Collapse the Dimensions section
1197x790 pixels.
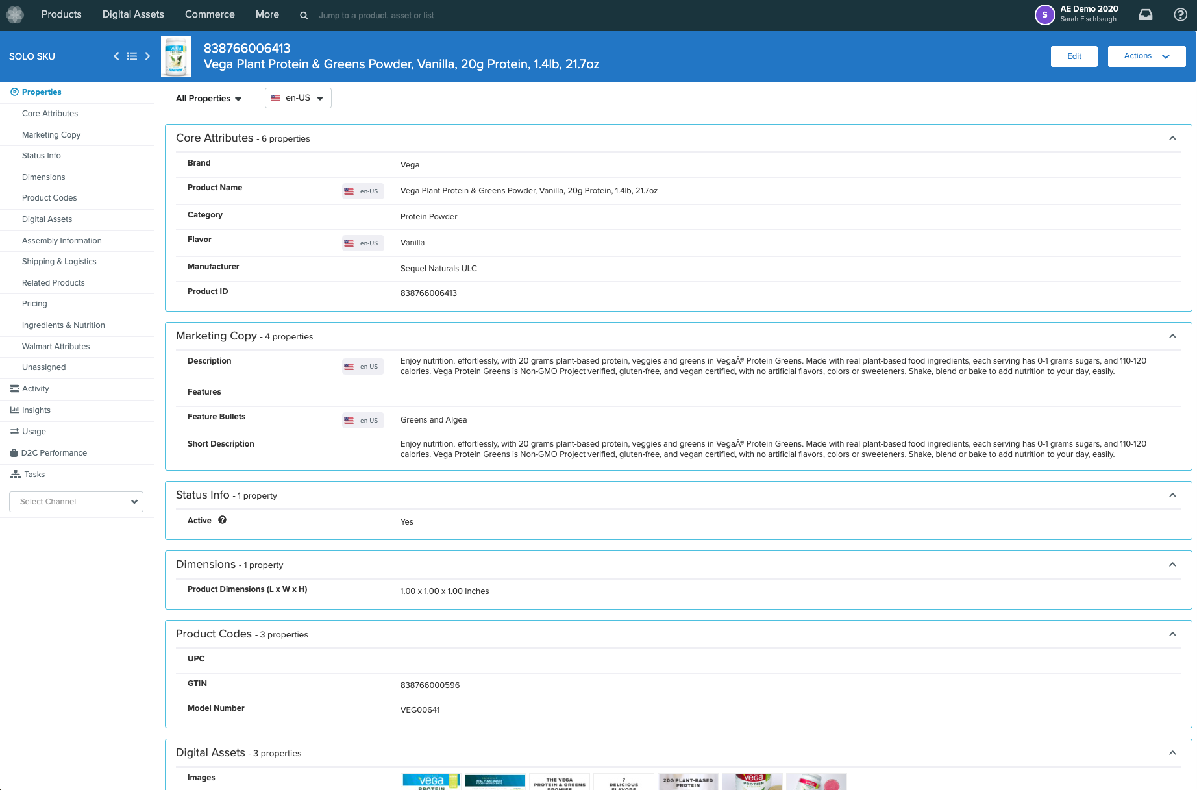coord(1172,565)
